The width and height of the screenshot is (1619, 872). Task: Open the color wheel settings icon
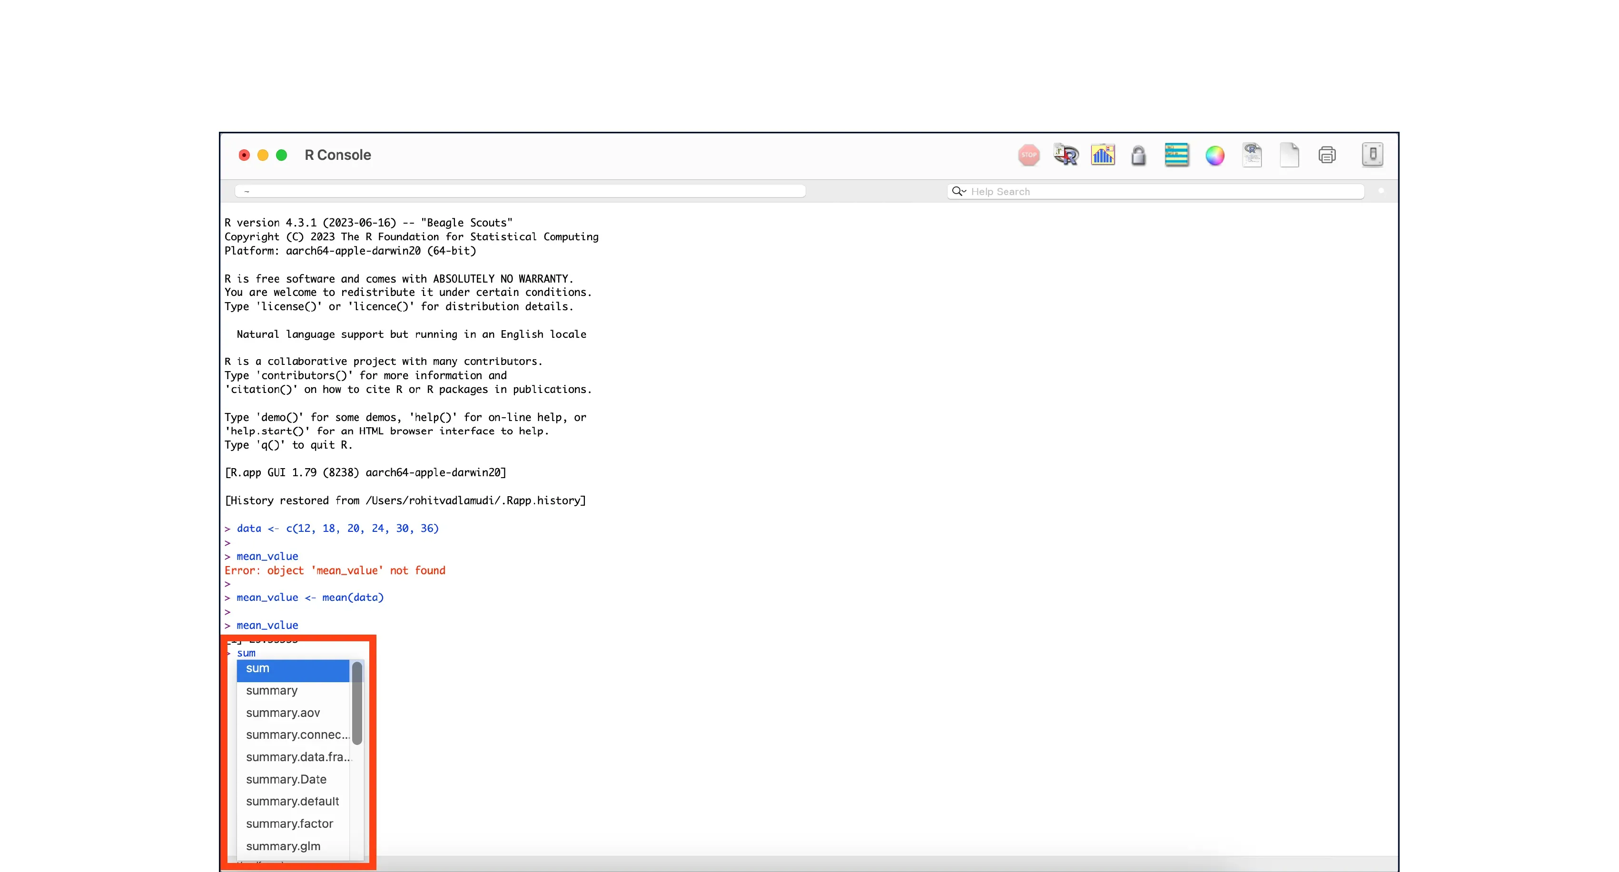pyautogui.click(x=1214, y=155)
